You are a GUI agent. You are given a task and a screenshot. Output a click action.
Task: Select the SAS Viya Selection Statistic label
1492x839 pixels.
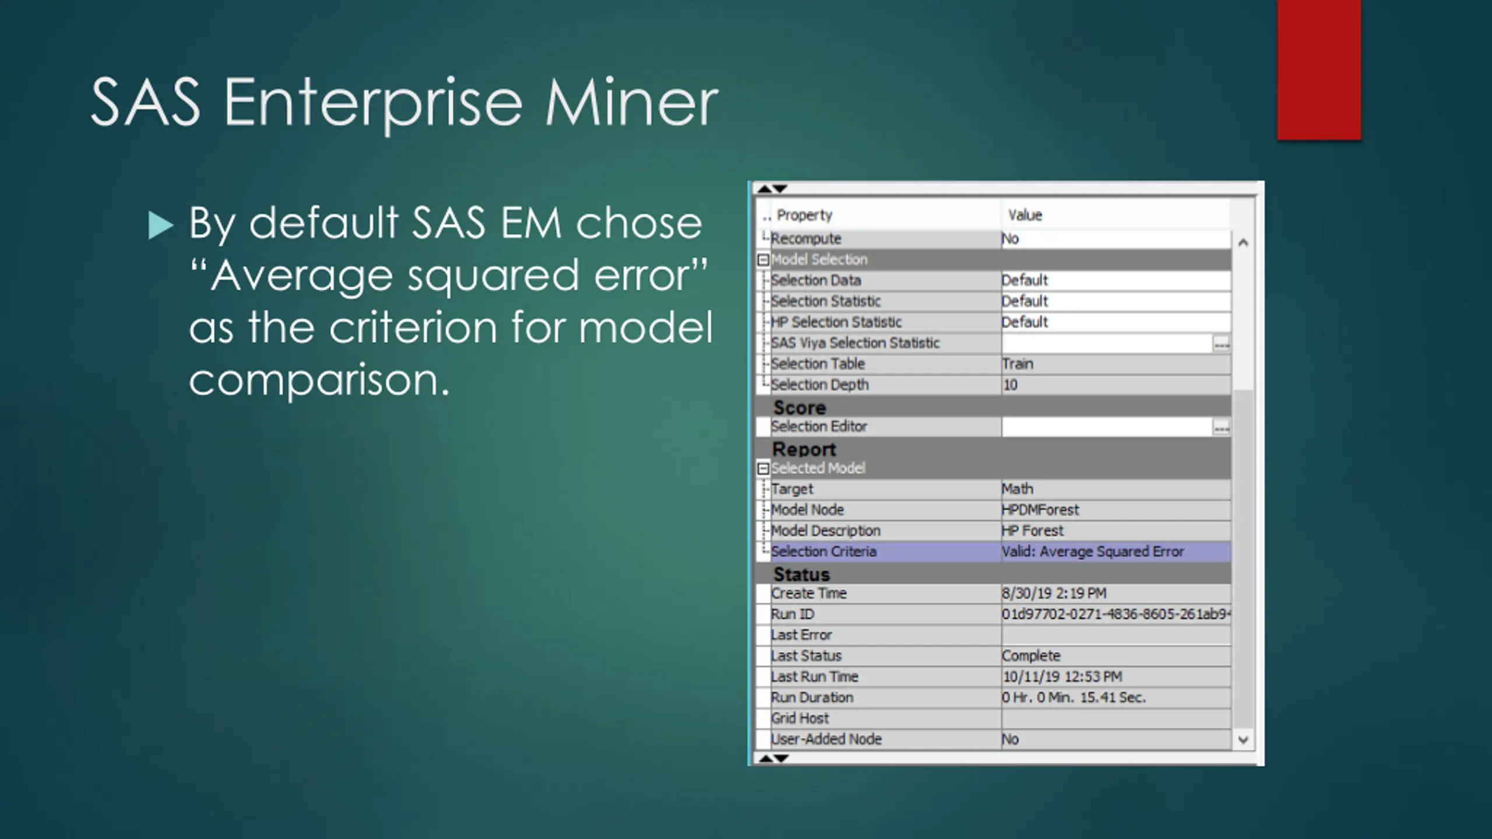[x=855, y=343]
